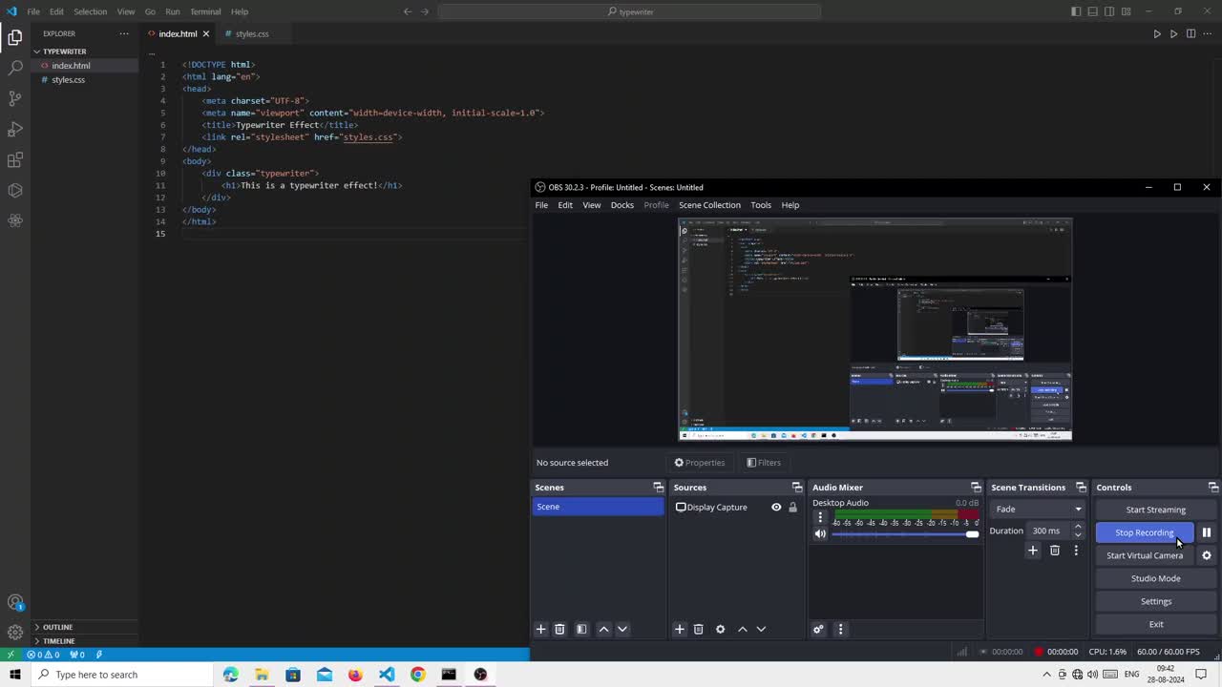Open OBS Docks menu
The height and width of the screenshot is (687, 1222).
[x=622, y=205]
